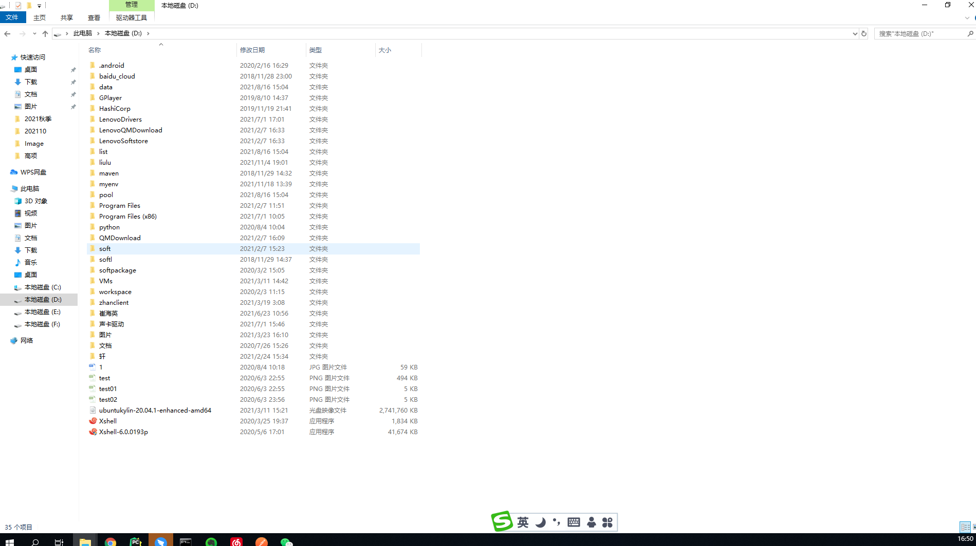Switch to the 共享 ribbon tab
This screenshot has height=546, width=976.
[x=67, y=17]
